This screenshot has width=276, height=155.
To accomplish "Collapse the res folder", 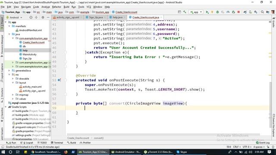I will 9,74.
